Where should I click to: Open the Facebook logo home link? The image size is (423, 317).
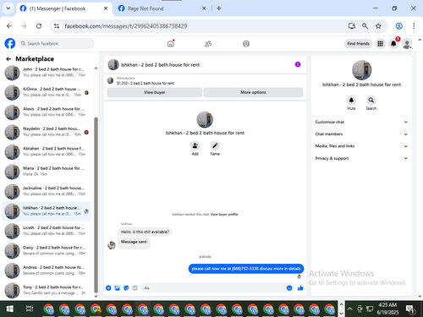[x=10, y=44]
